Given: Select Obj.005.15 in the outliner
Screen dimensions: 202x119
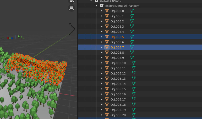Looking at the screenshot, I should [118, 89].
